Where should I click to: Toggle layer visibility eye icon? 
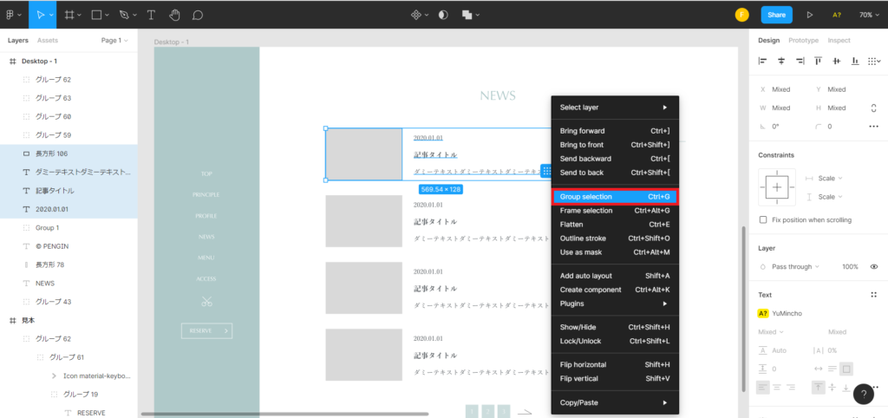pos(874,267)
